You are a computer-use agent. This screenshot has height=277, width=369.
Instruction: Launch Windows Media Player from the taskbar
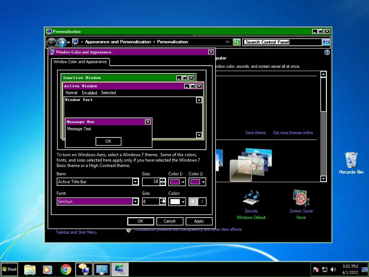[48, 269]
